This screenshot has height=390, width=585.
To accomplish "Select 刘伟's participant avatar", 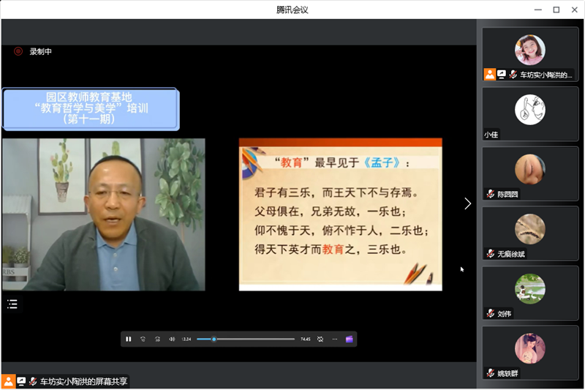I will click(529, 288).
